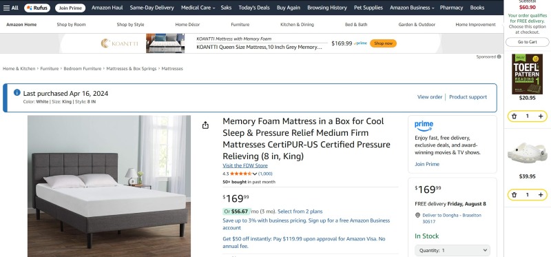Open the View order link
Screen dimensions: 551x257
pos(429,97)
